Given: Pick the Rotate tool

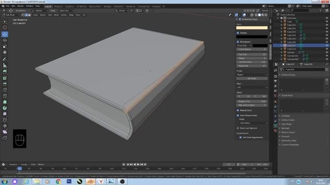Looking at the screenshot, I should [x=5, y=40].
